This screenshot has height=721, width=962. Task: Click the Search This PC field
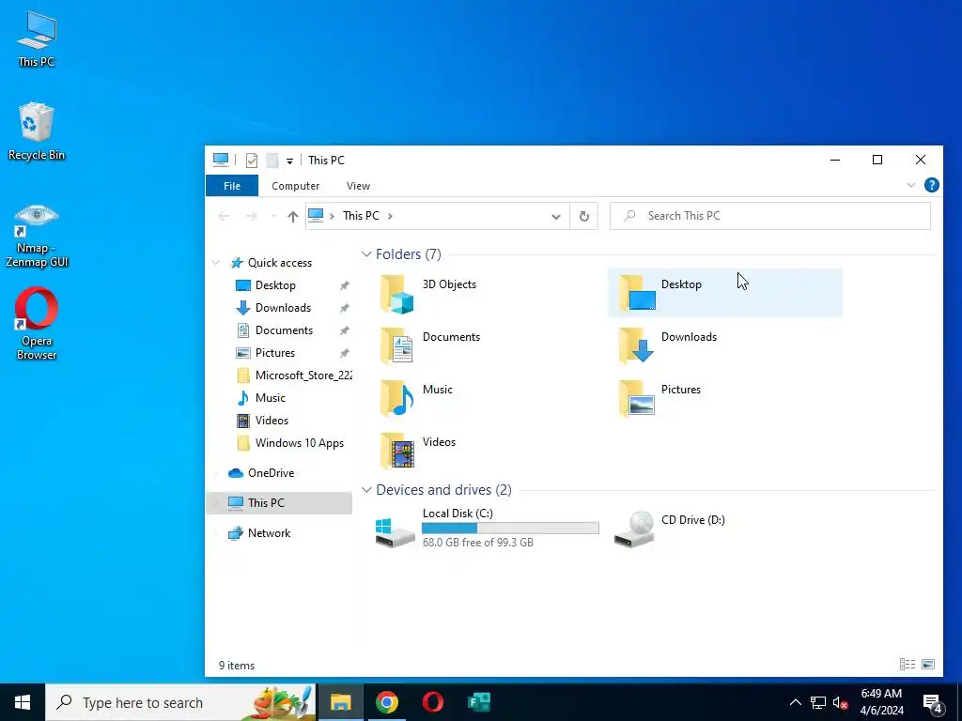[770, 216]
